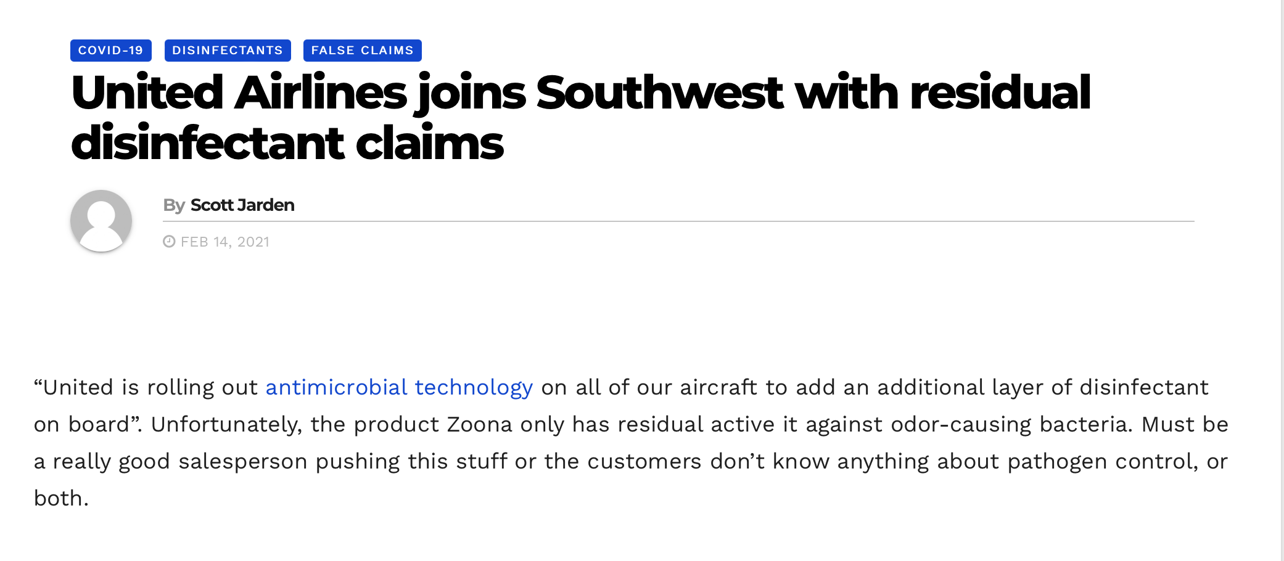Open author Scott Jarden's name link

click(x=242, y=205)
